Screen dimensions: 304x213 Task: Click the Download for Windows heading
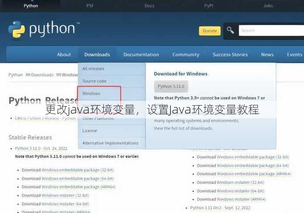point(181,74)
